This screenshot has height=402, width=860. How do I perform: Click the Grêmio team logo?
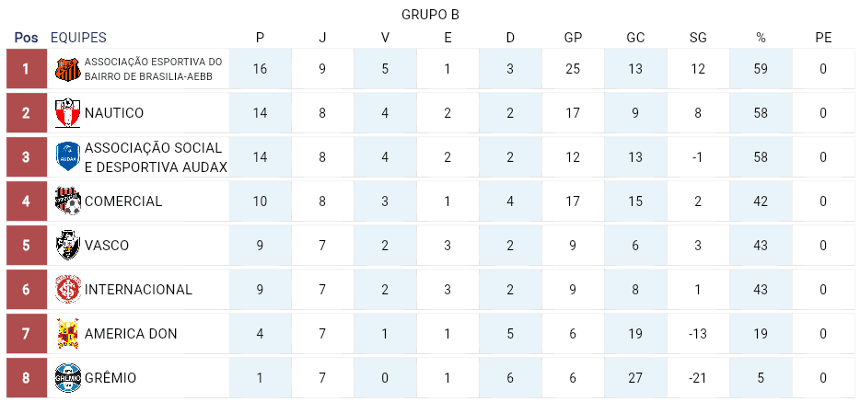[68, 378]
